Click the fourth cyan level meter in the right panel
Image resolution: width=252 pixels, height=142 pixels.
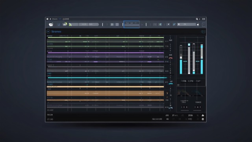[202, 59]
